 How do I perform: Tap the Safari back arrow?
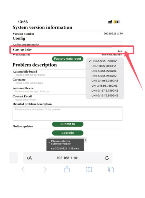click(x=23, y=169)
